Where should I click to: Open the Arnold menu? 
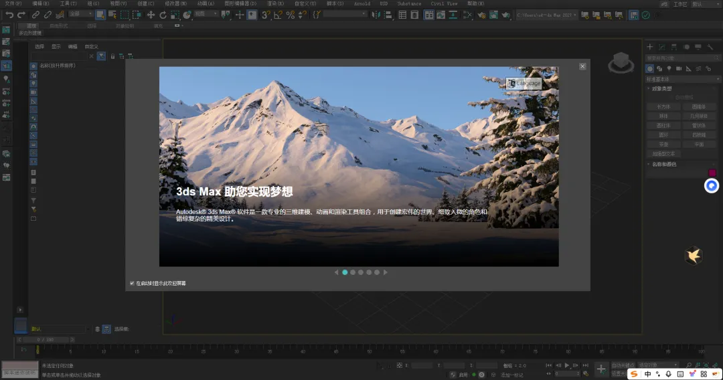[x=362, y=4]
